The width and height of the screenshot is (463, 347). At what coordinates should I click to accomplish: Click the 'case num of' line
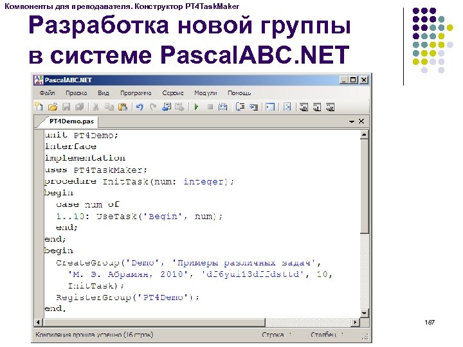(87, 204)
